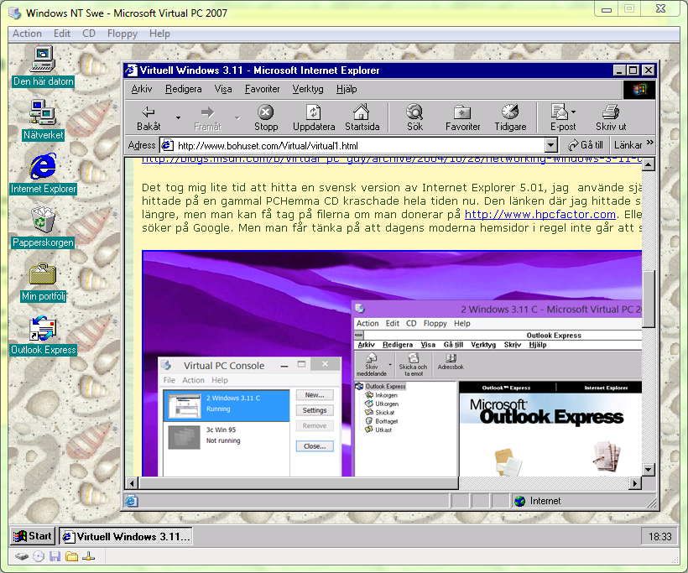Click the Virtual PC CD drive status icon
The height and width of the screenshot is (573, 688).
pos(39,557)
